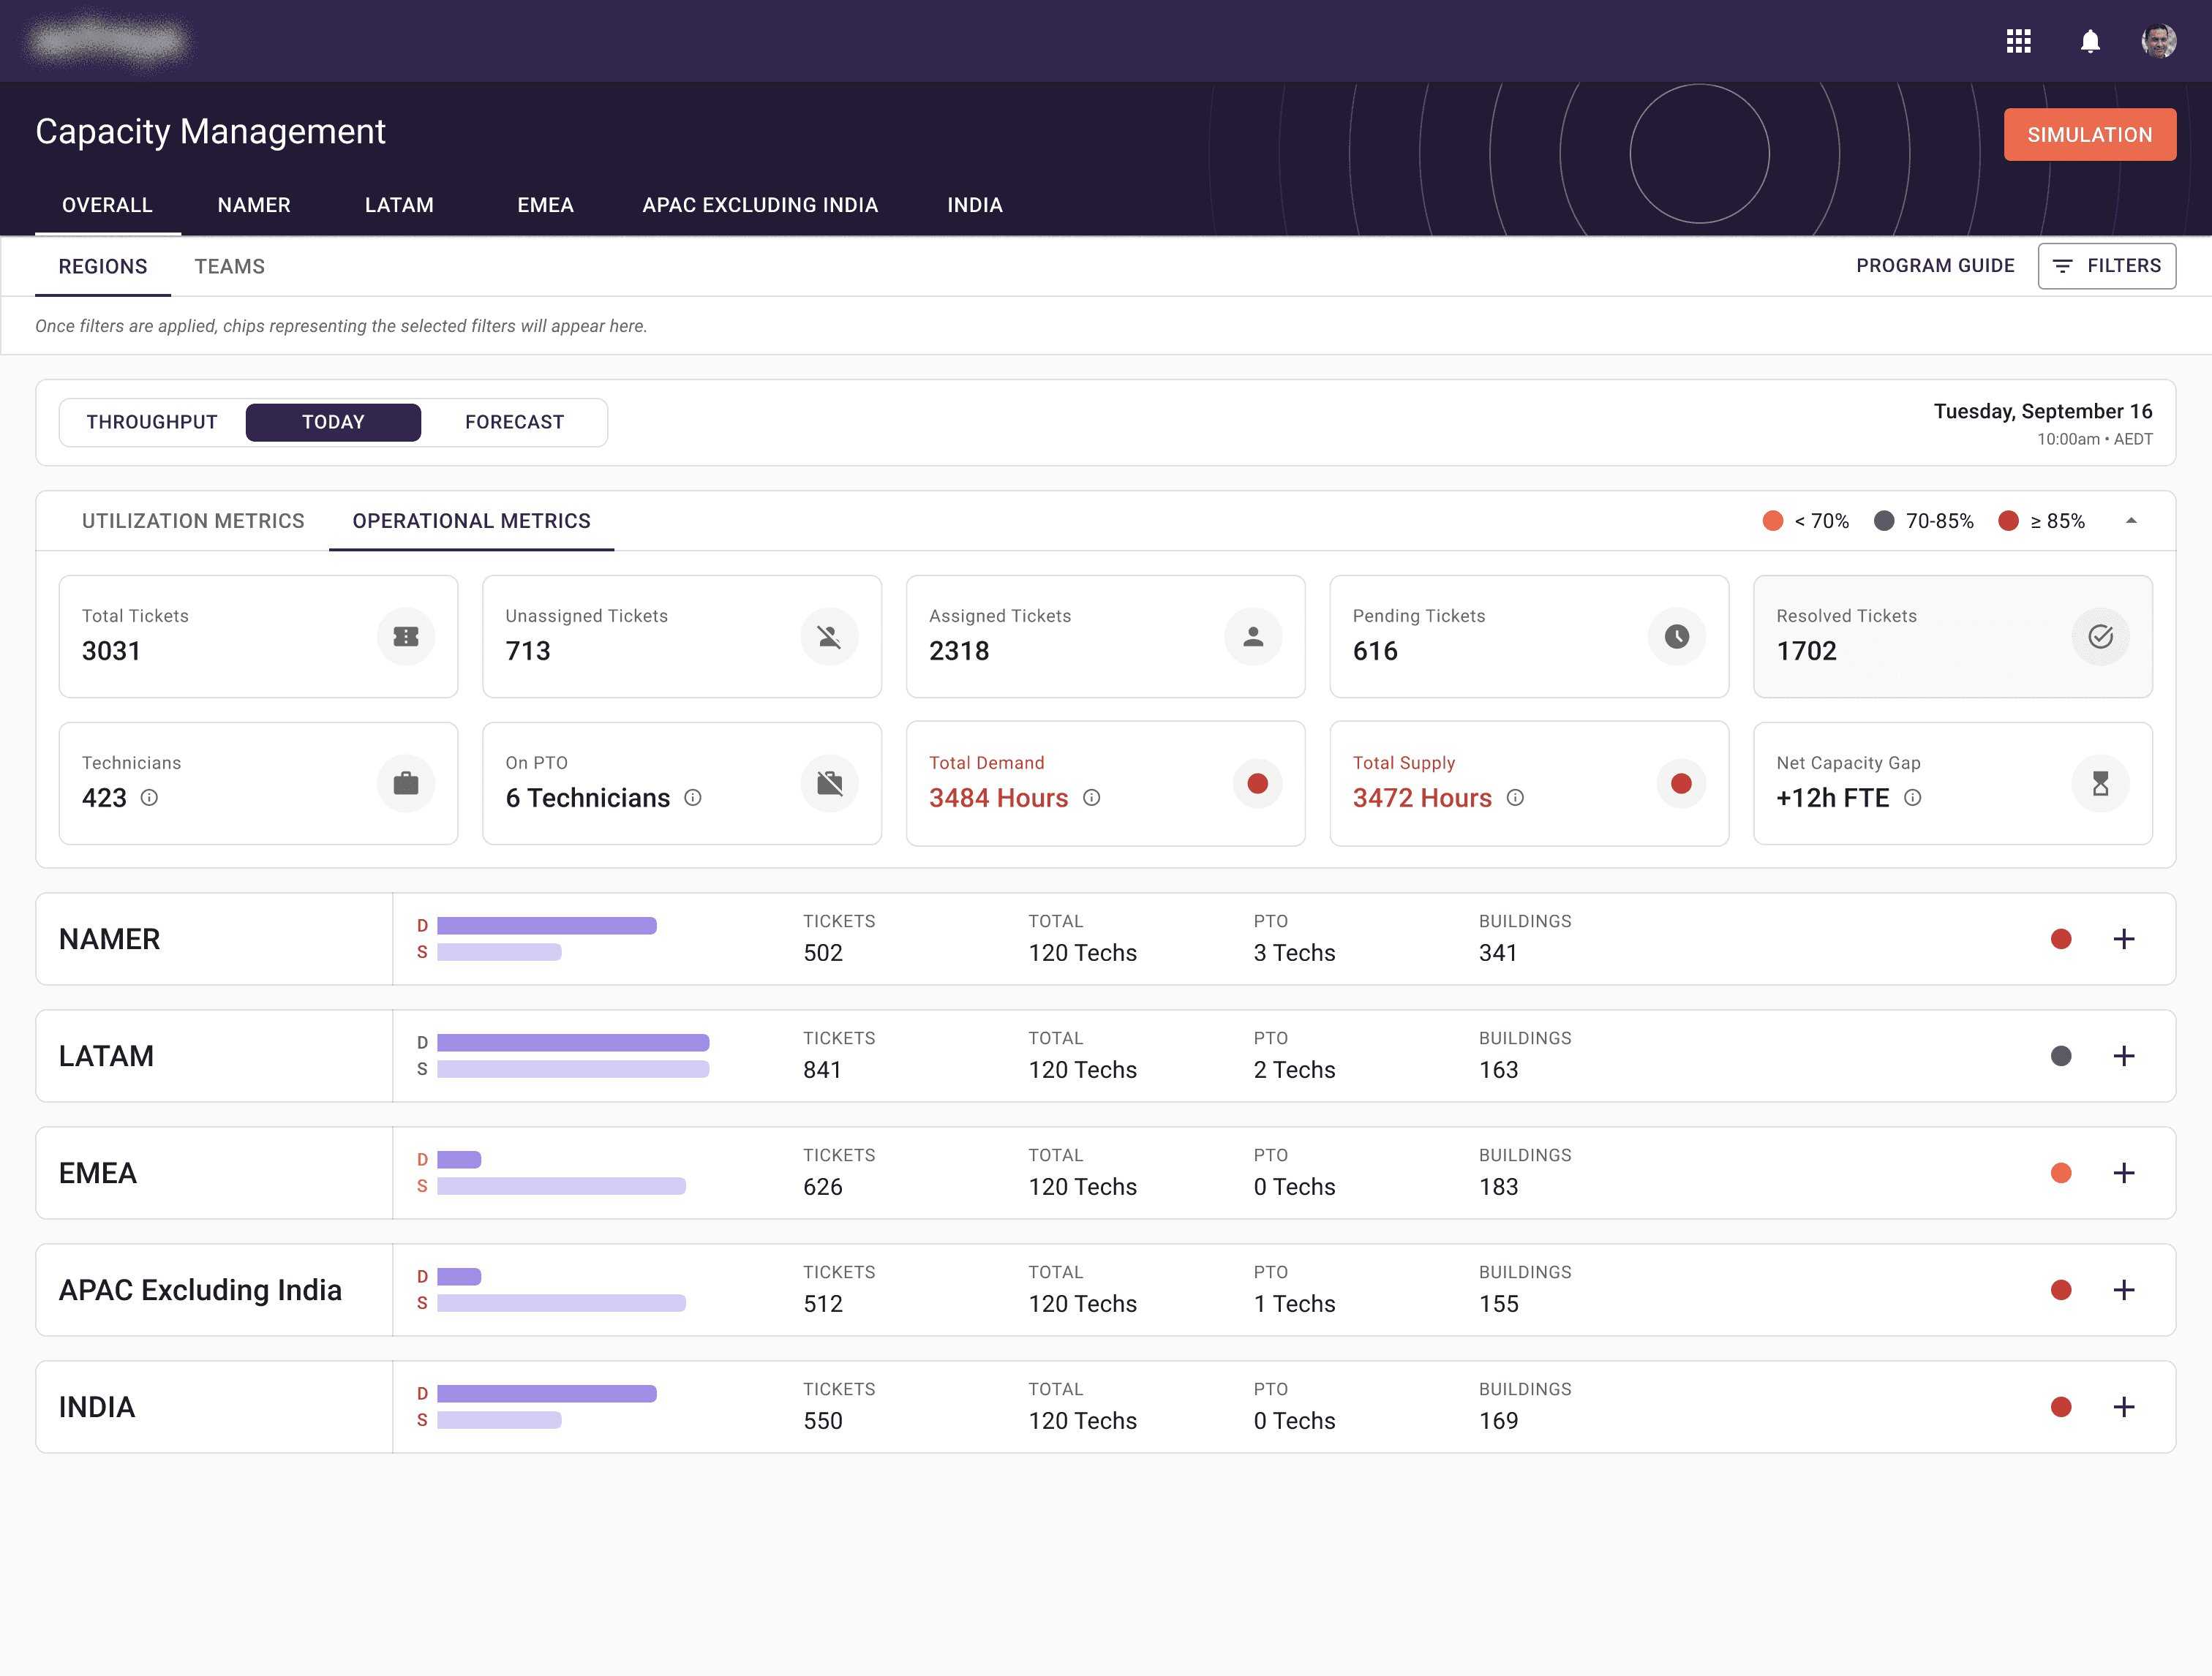Viewport: 2212px width, 1676px height.
Task: Click the LATAM demand bar
Action: [x=573, y=1042]
